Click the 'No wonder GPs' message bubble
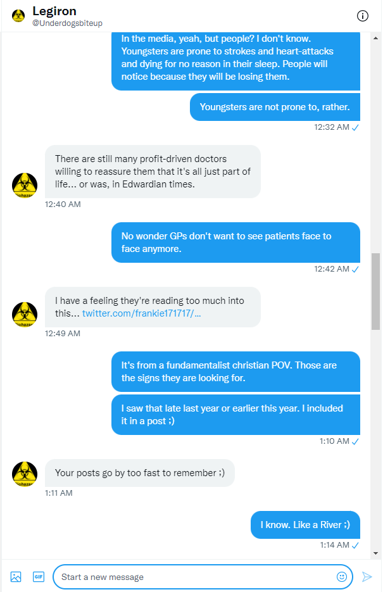 (x=235, y=242)
